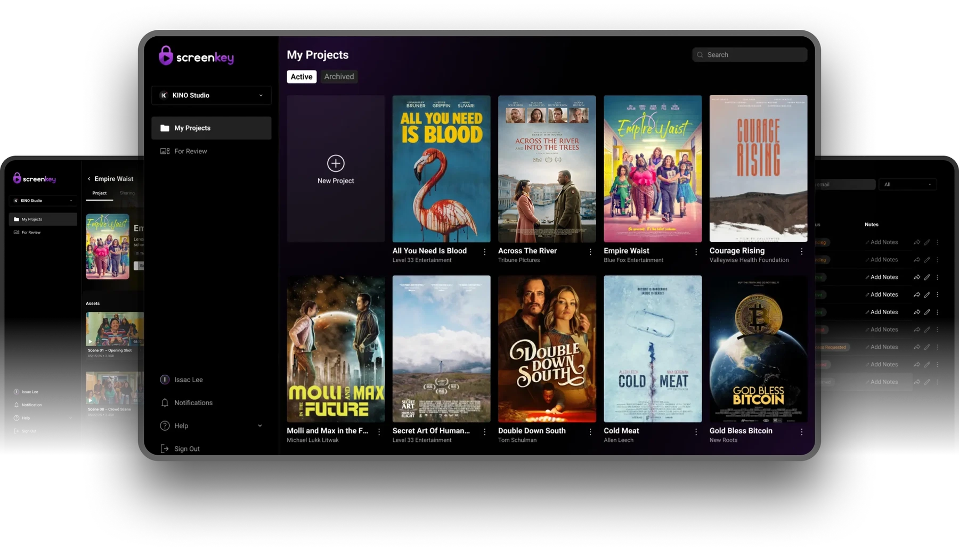This screenshot has height=551, width=959.
Task: Open options menu for Molli and Max project
Action: pos(379,432)
